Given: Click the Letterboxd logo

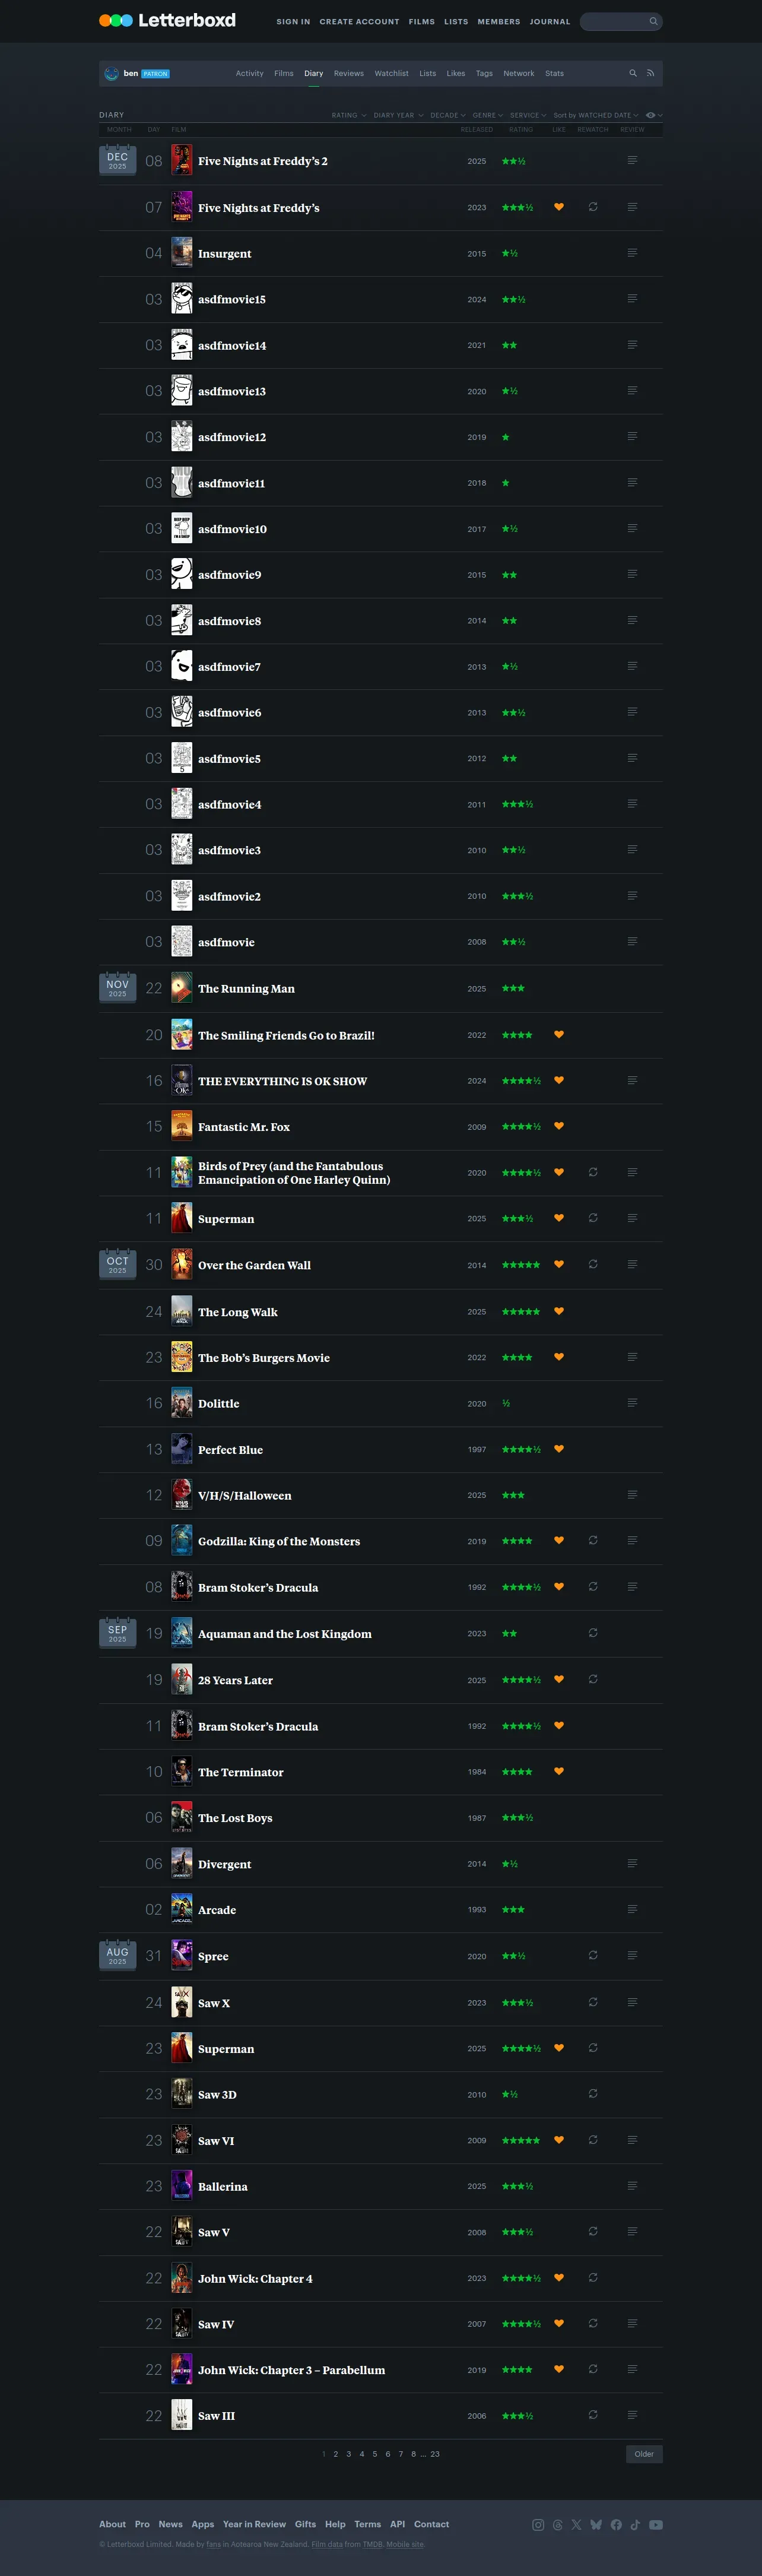Looking at the screenshot, I should tap(167, 20).
